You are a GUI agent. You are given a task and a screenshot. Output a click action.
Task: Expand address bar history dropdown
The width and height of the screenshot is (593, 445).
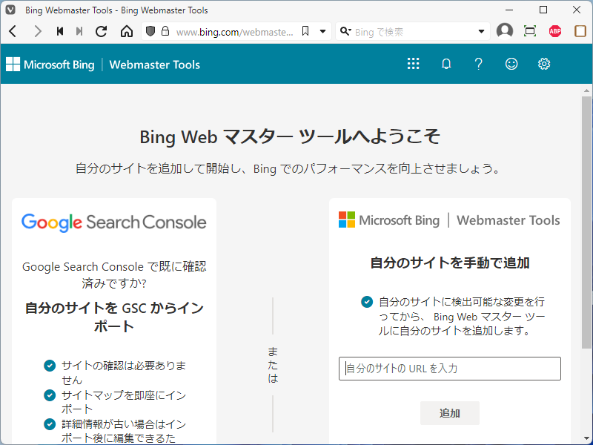323,31
